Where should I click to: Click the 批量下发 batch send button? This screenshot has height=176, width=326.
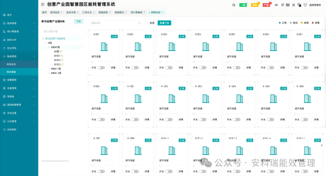point(164,23)
